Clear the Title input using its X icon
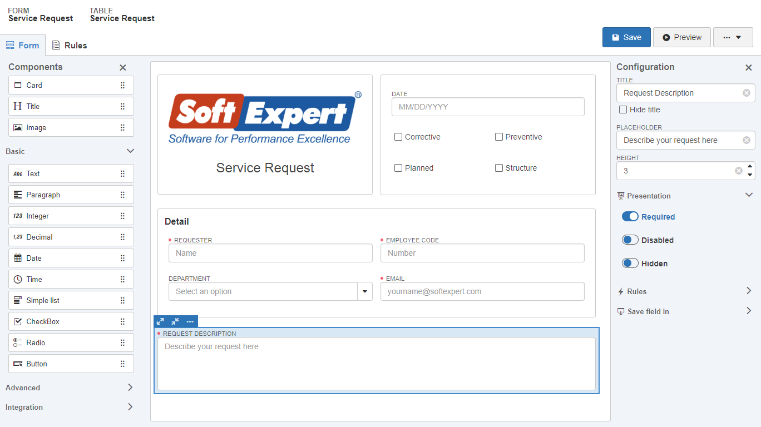The image size is (761, 427). coord(746,93)
